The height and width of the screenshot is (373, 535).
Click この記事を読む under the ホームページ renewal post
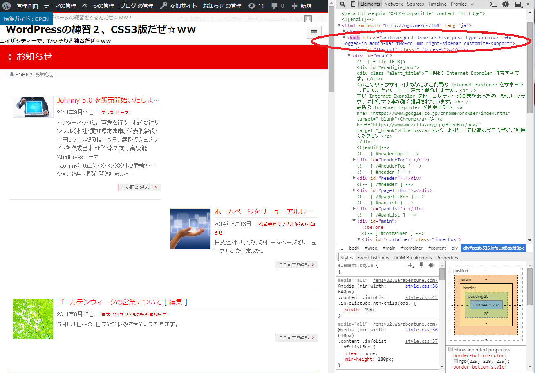(296, 265)
